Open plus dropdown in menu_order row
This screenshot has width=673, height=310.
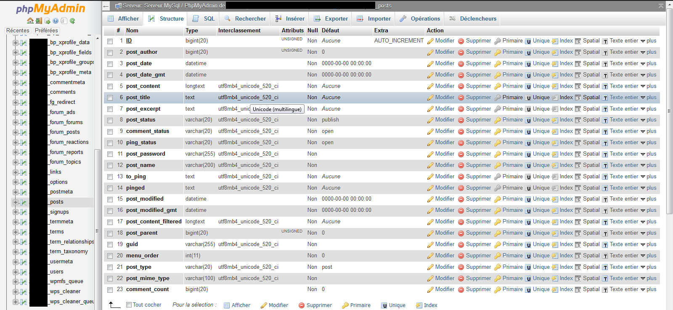click(x=648, y=256)
